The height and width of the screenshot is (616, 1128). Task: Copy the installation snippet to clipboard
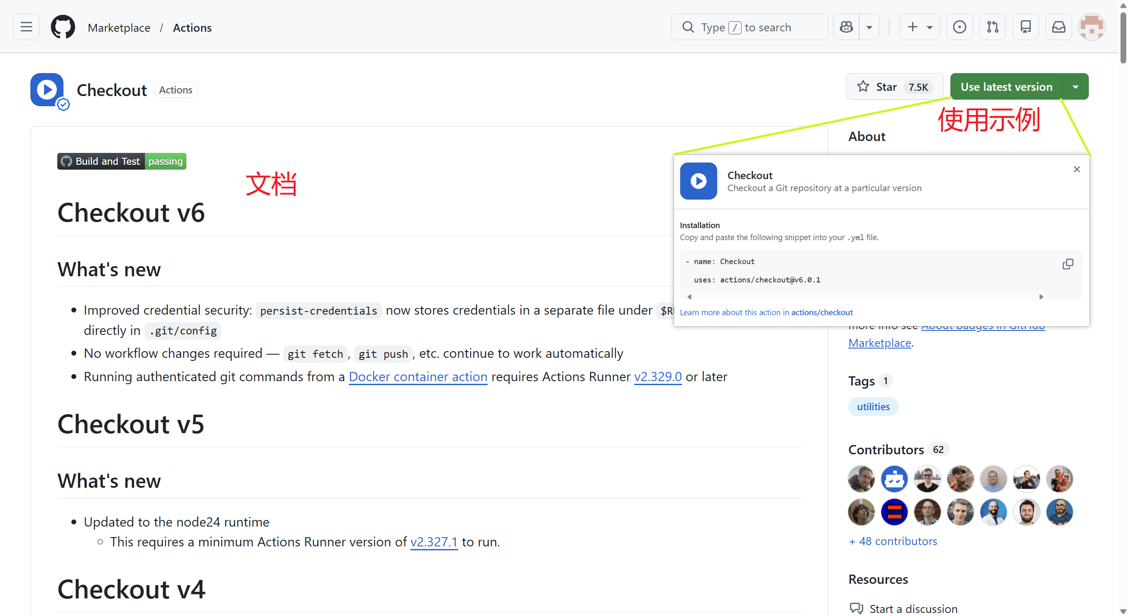pyautogui.click(x=1068, y=264)
